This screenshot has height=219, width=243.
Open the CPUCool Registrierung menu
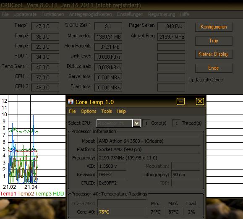click(x=162, y=14)
